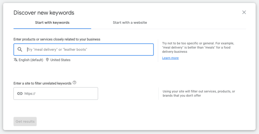Switch to Start with a website tab
Image resolution: width=259 pixels, height=134 pixels.
pos(130,23)
